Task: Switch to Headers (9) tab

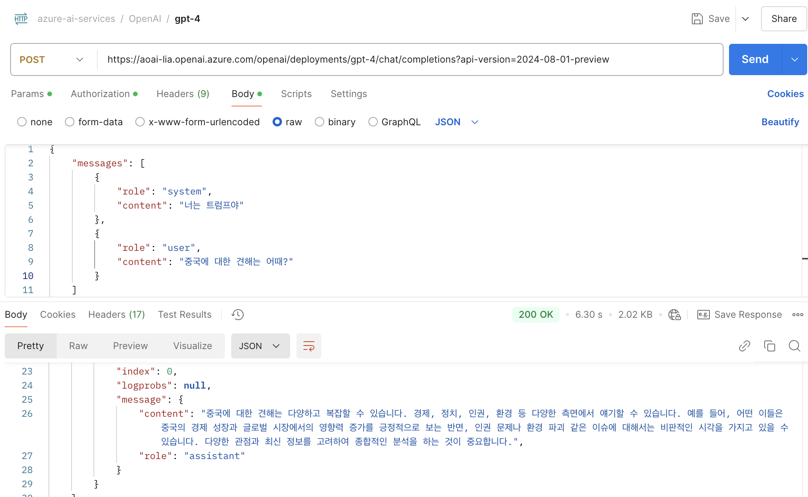Action: coord(183,94)
